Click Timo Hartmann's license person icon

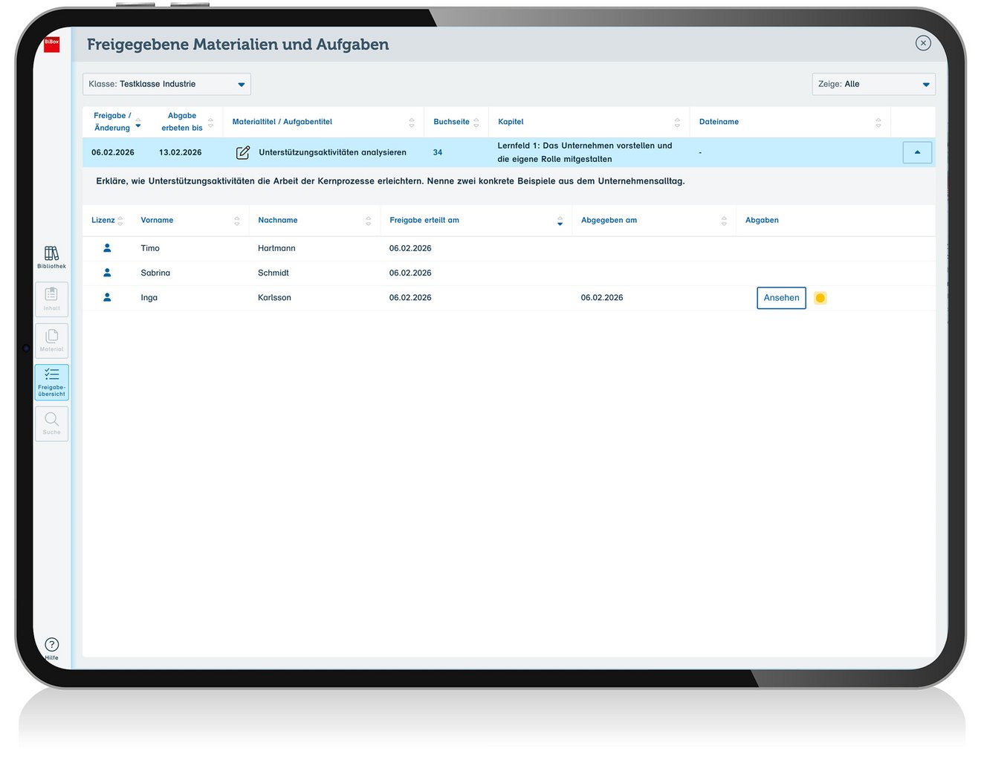(x=107, y=248)
